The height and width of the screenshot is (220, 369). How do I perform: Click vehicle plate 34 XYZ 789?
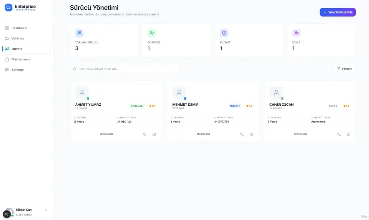(x=221, y=122)
